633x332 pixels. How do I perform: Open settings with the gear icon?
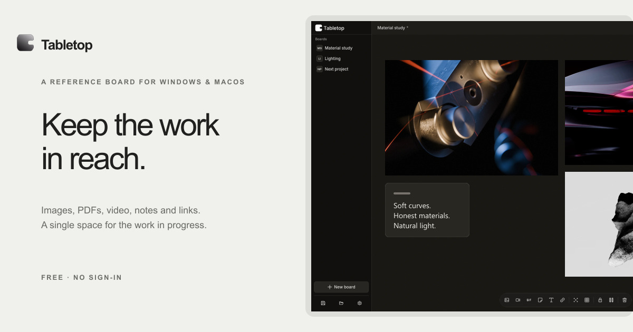pyautogui.click(x=360, y=303)
